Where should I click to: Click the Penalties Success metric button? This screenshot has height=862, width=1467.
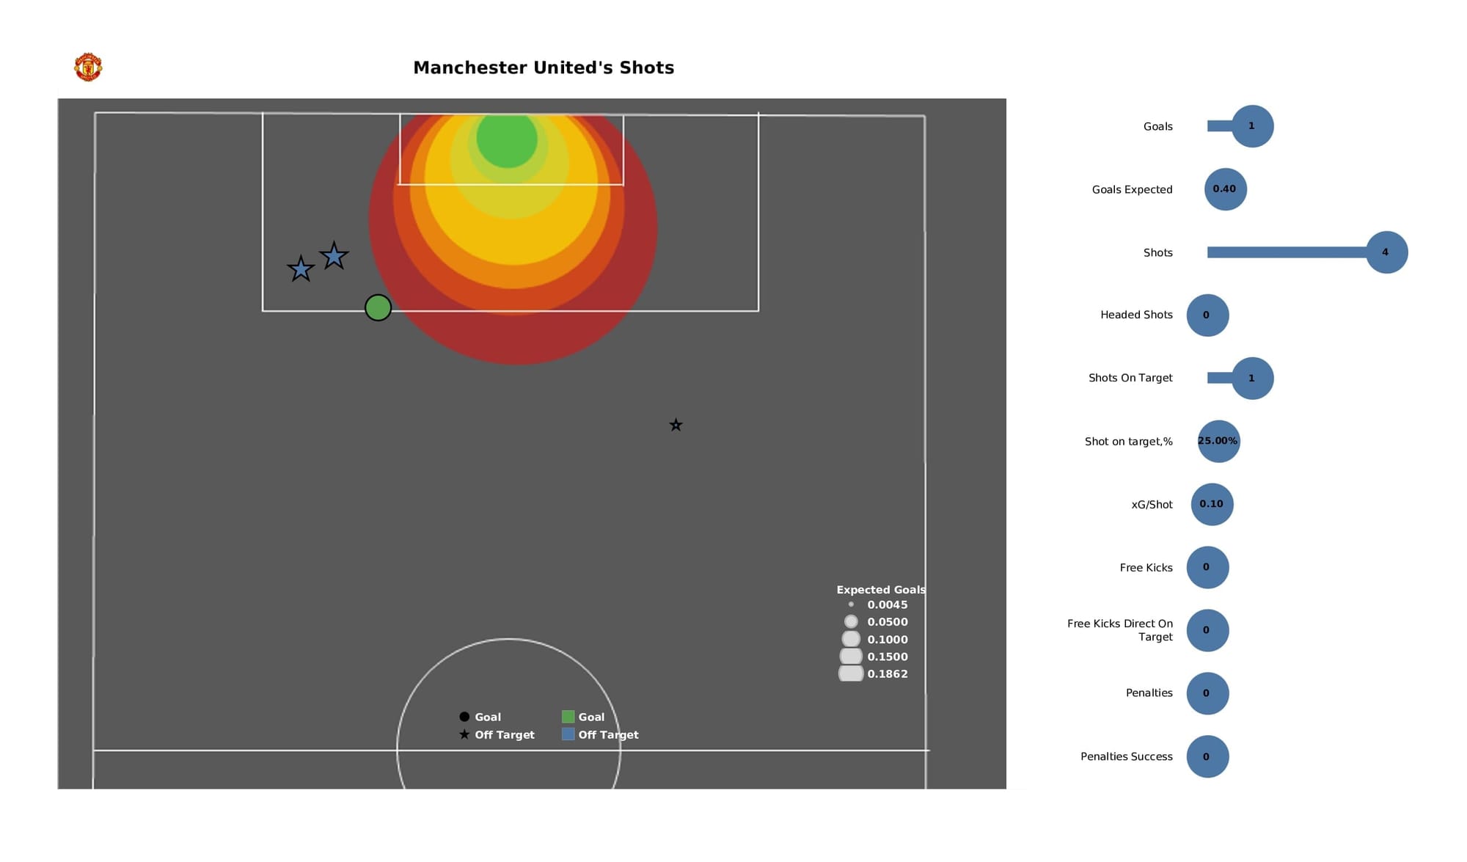[1205, 756]
